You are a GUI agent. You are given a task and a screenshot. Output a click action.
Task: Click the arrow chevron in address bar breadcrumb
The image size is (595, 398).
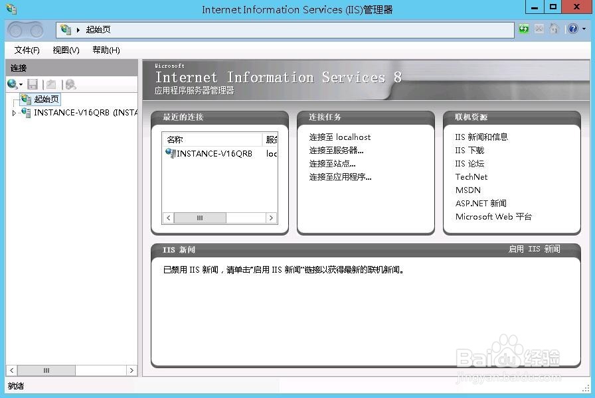click(x=78, y=30)
